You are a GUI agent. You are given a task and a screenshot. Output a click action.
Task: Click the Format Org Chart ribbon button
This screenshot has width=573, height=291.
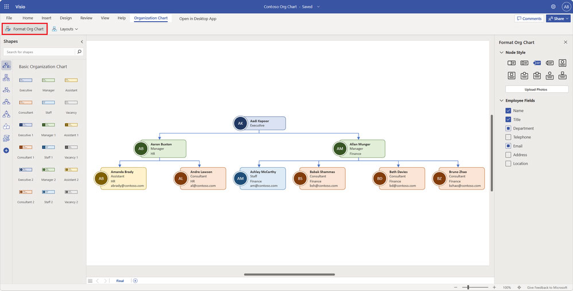(25, 29)
